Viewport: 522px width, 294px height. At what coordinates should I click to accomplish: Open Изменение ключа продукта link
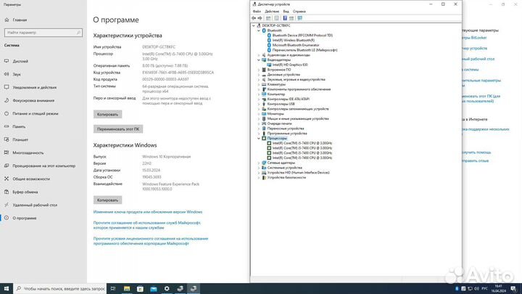[148, 212]
